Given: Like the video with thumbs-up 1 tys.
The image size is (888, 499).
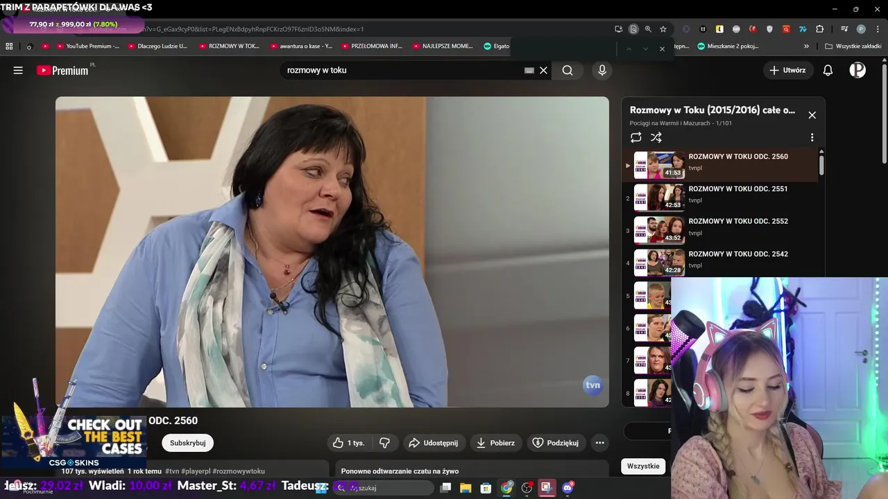Looking at the screenshot, I should coord(349,443).
